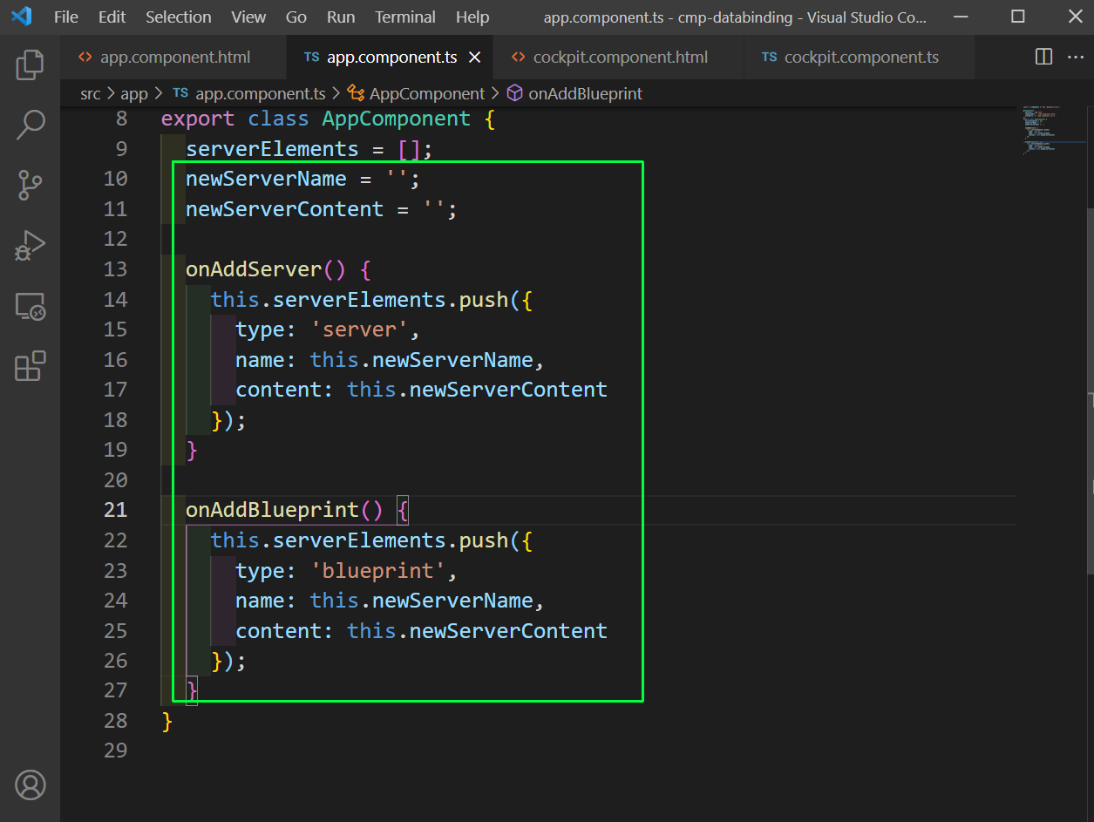Switch to the cockpit.component.ts tab

click(x=860, y=58)
